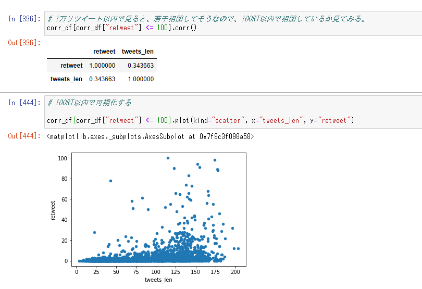The height and width of the screenshot is (289, 422).
Task: Click the retweet column header in correlation table
Action: click(x=104, y=52)
